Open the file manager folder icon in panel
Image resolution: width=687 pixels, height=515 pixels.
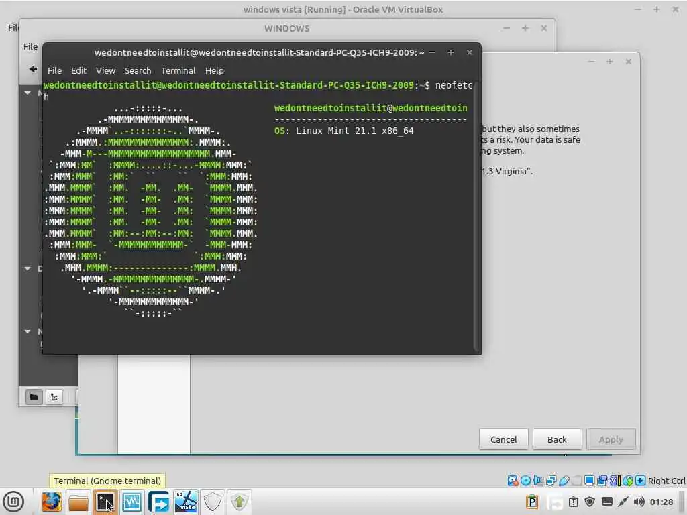[x=78, y=502]
